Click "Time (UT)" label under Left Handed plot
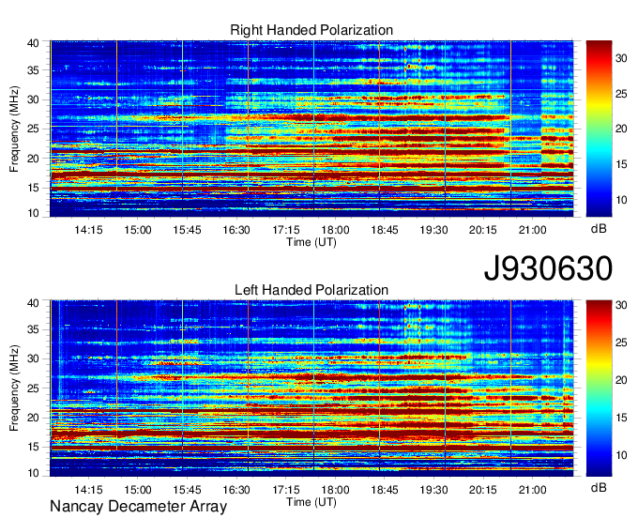This screenshot has height=518, width=638. coord(311,502)
